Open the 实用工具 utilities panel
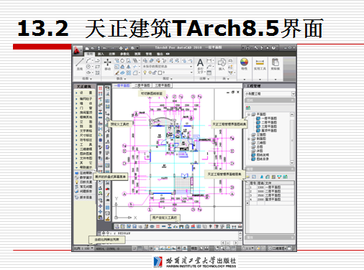 click(x=260, y=65)
